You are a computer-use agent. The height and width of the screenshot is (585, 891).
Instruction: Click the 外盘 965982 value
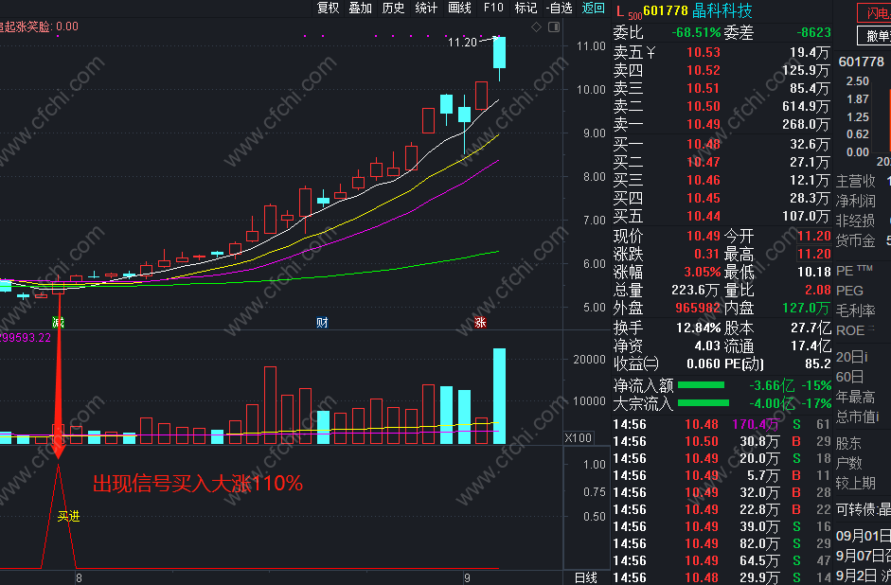(x=698, y=309)
